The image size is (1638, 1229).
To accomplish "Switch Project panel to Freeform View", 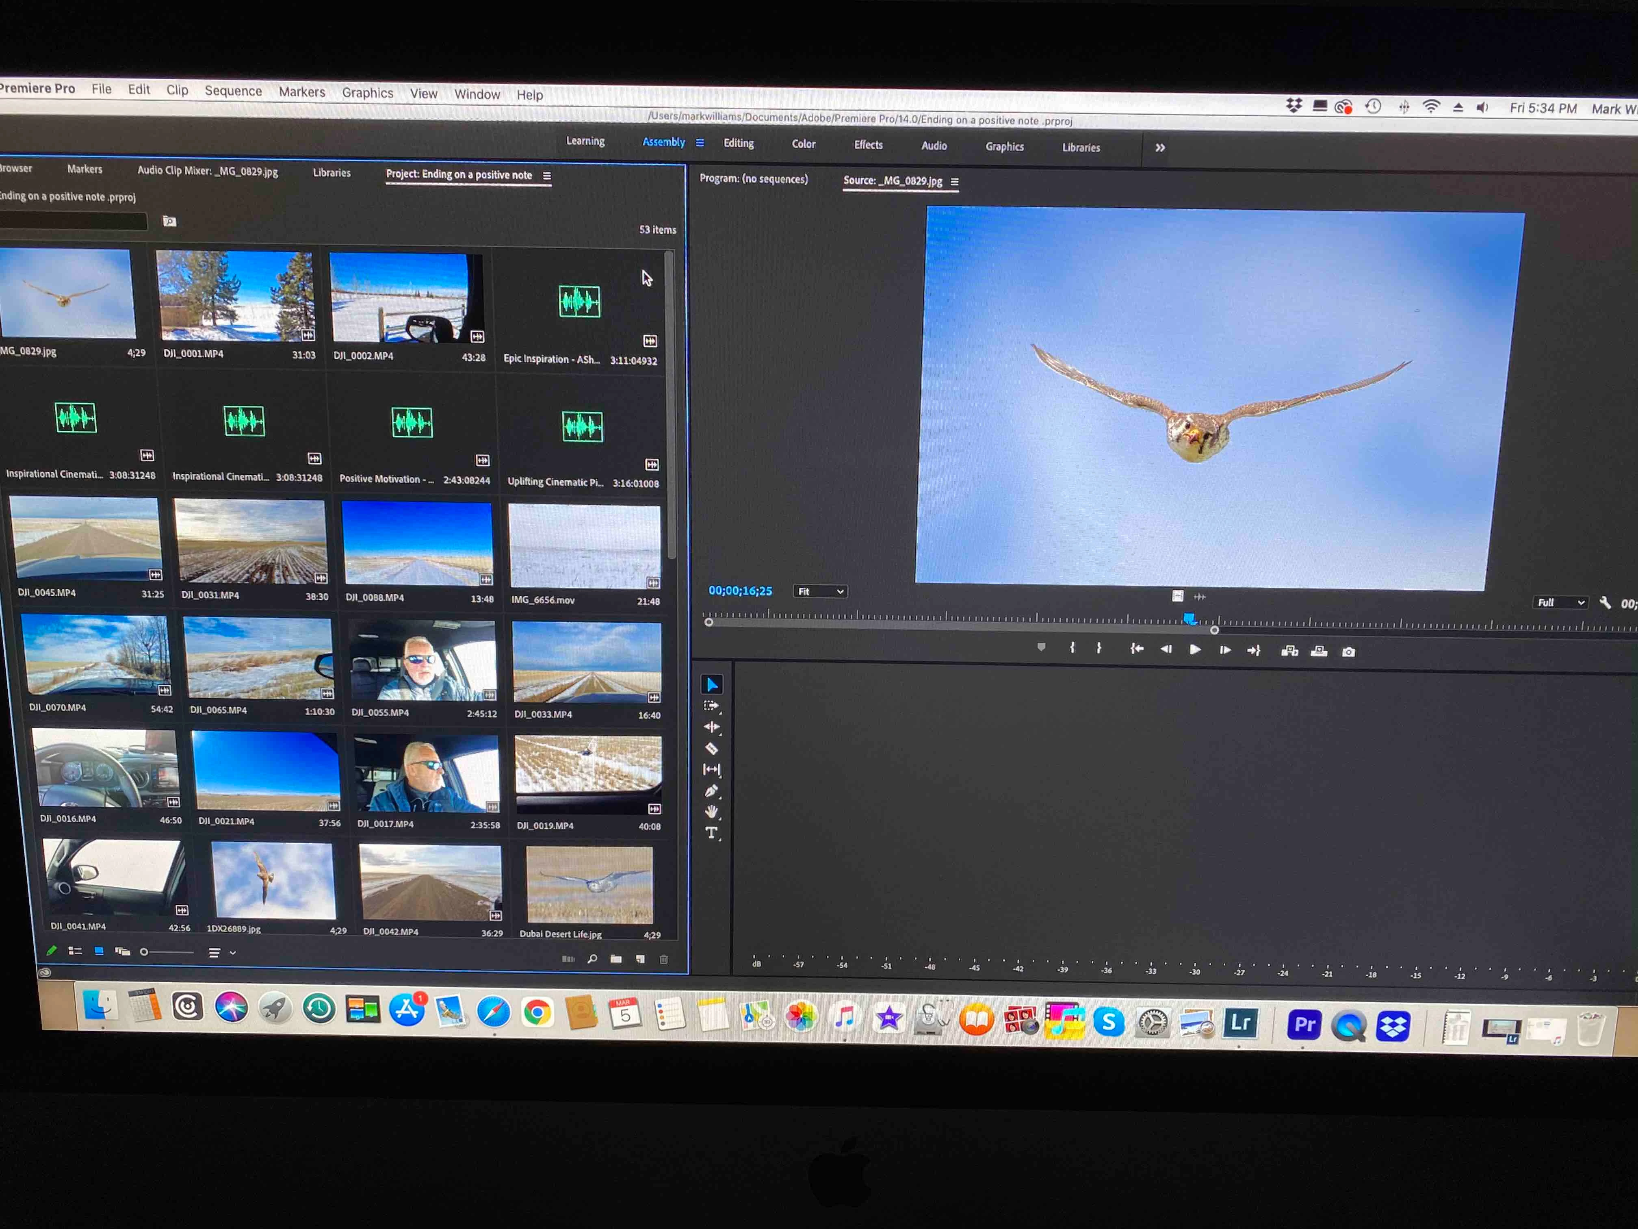I will point(123,952).
